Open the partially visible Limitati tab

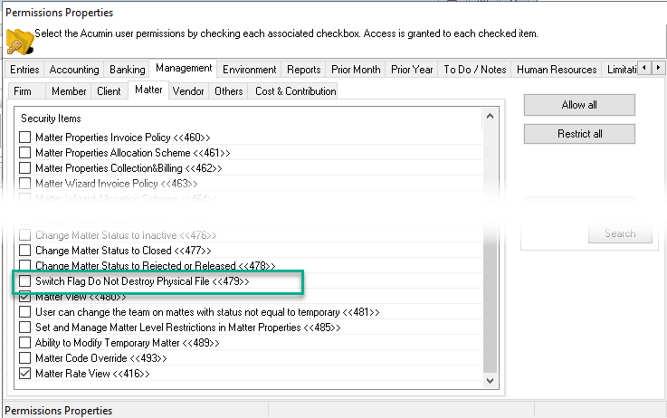(x=621, y=70)
